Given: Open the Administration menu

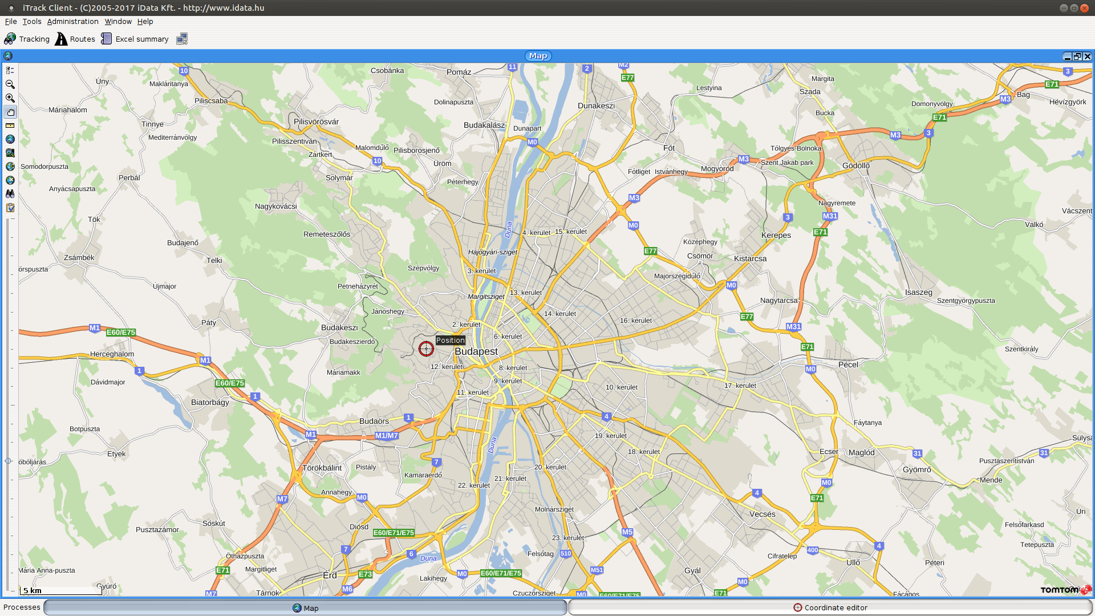Looking at the screenshot, I should click(x=72, y=22).
